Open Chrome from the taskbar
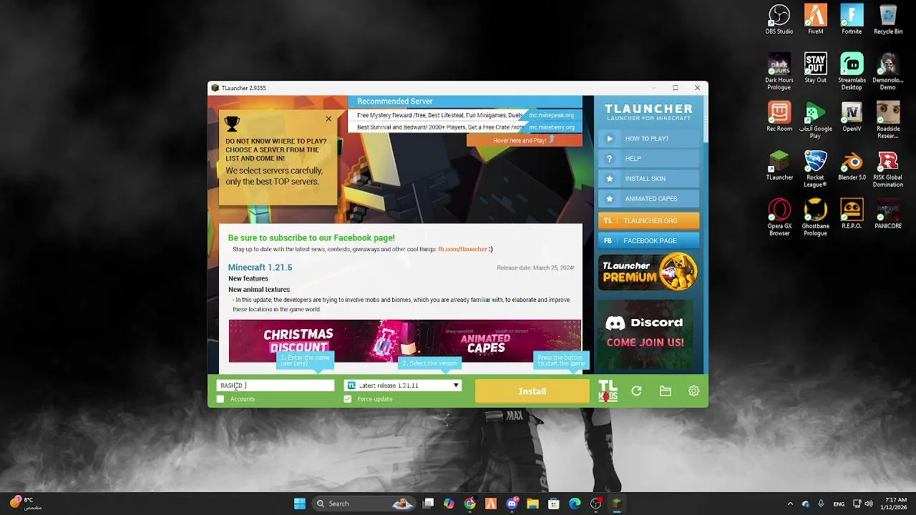 point(469,504)
